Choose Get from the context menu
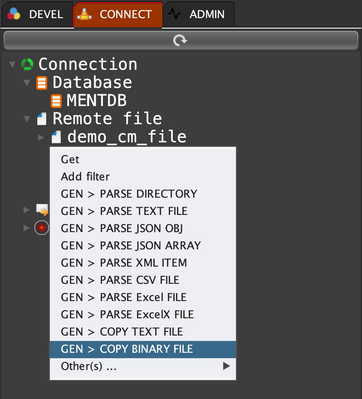Screen dimensions: 362x399 point(70,160)
